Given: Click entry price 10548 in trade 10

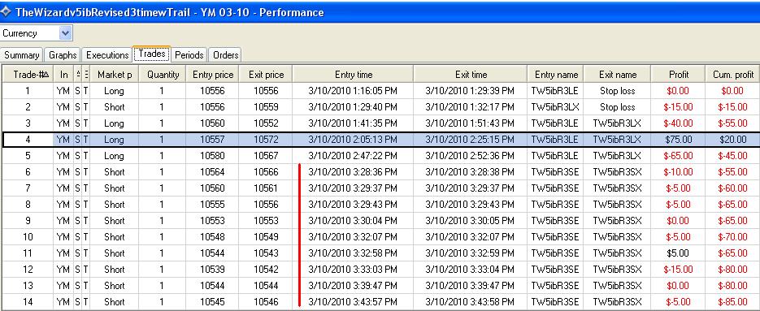Looking at the screenshot, I should (213, 237).
